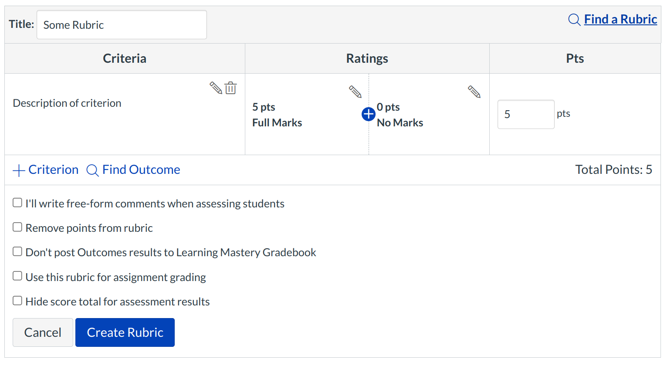
Task: Open the Find a Rubric link
Action: click(620, 20)
